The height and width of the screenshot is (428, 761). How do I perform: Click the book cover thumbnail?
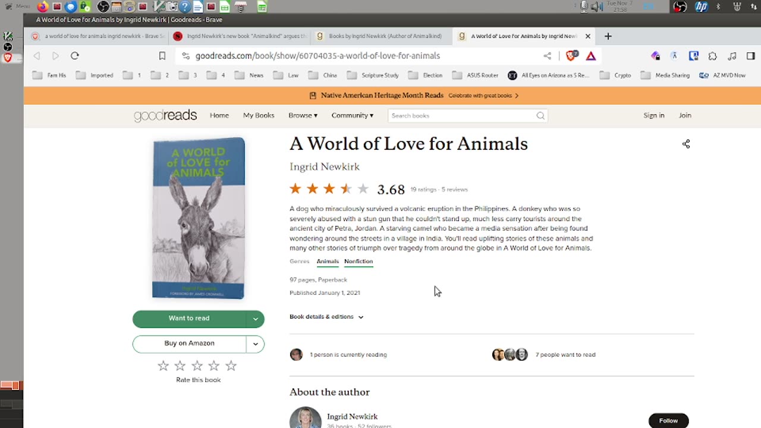199,218
